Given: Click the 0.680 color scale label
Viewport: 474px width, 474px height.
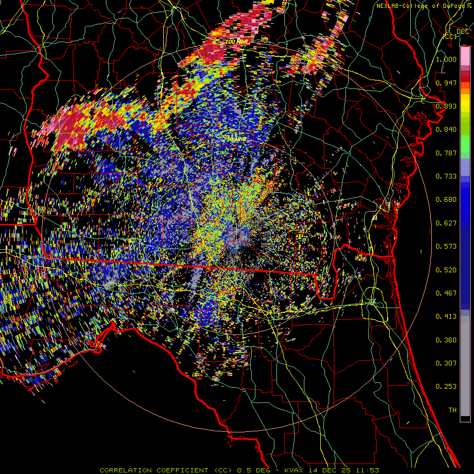Looking at the screenshot, I should 446,200.
